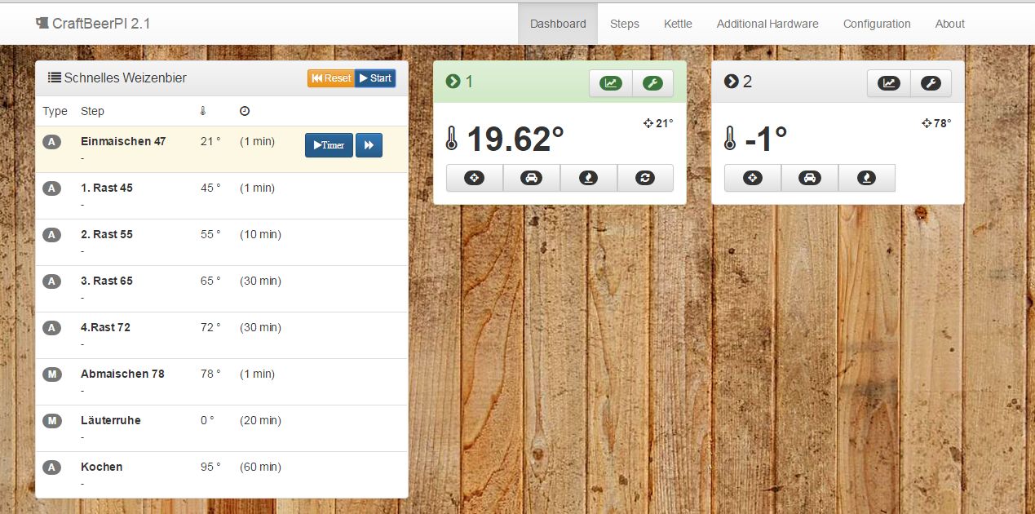Toggle kettle 2 automatic mode car button
This screenshot has height=514, width=1035.
click(x=809, y=178)
